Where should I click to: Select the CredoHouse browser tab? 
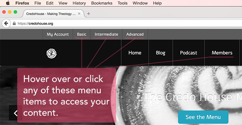(x=53, y=14)
